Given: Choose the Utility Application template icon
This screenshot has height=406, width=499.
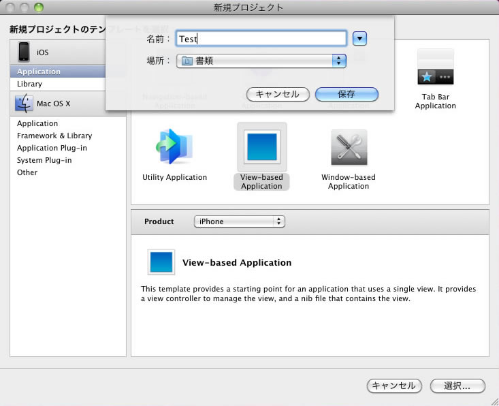Looking at the screenshot, I should pos(174,146).
